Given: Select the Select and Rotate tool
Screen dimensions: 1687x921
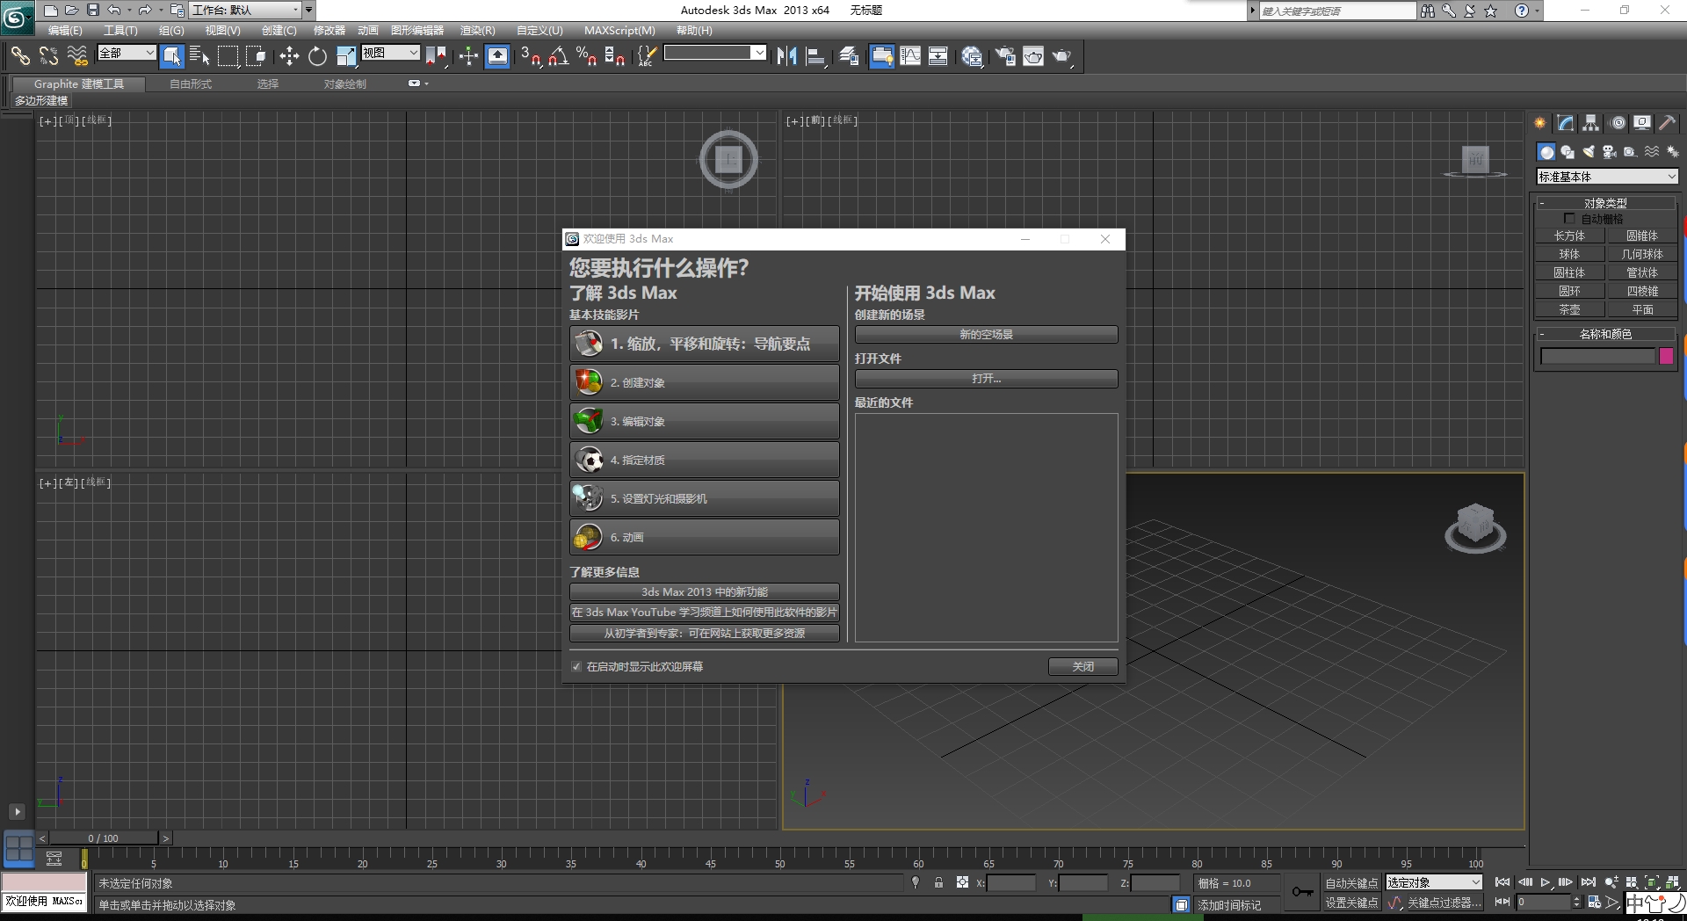Looking at the screenshot, I should point(317,56).
